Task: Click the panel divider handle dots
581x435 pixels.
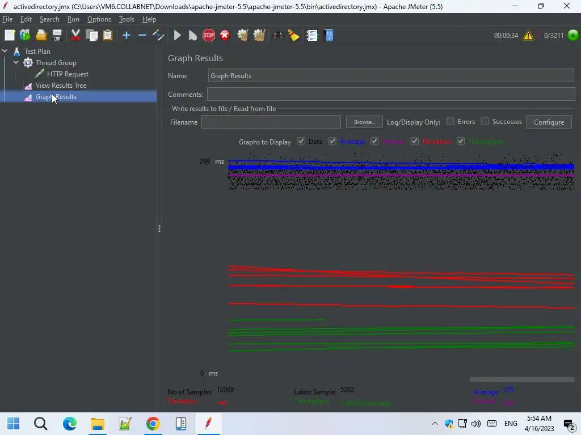Action: [x=159, y=229]
